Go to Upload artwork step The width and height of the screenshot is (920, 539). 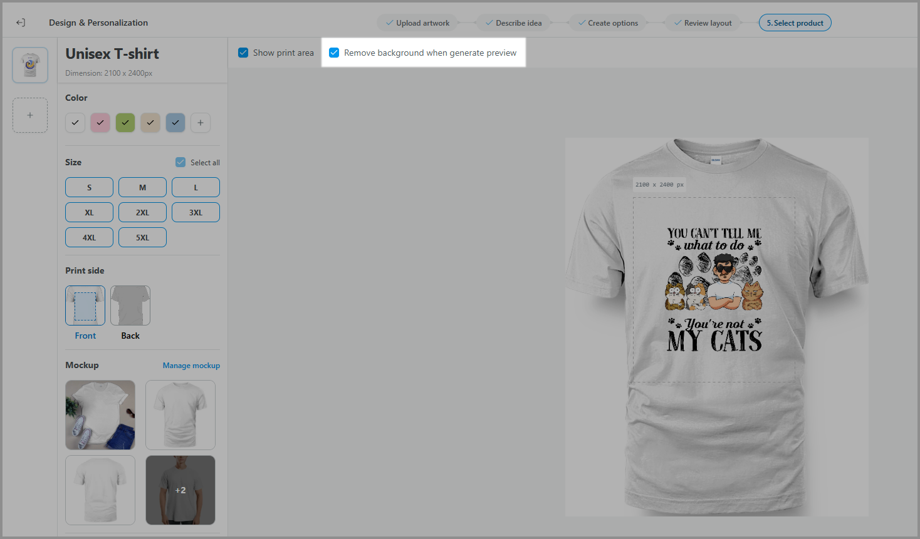coord(417,23)
